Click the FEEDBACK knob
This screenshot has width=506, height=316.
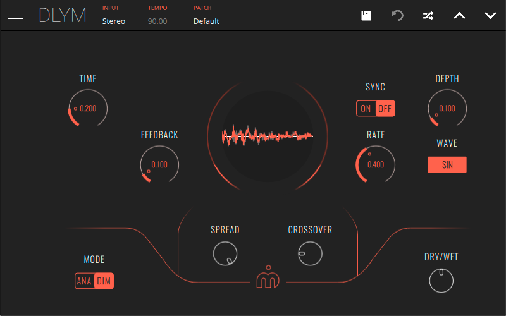click(x=159, y=165)
